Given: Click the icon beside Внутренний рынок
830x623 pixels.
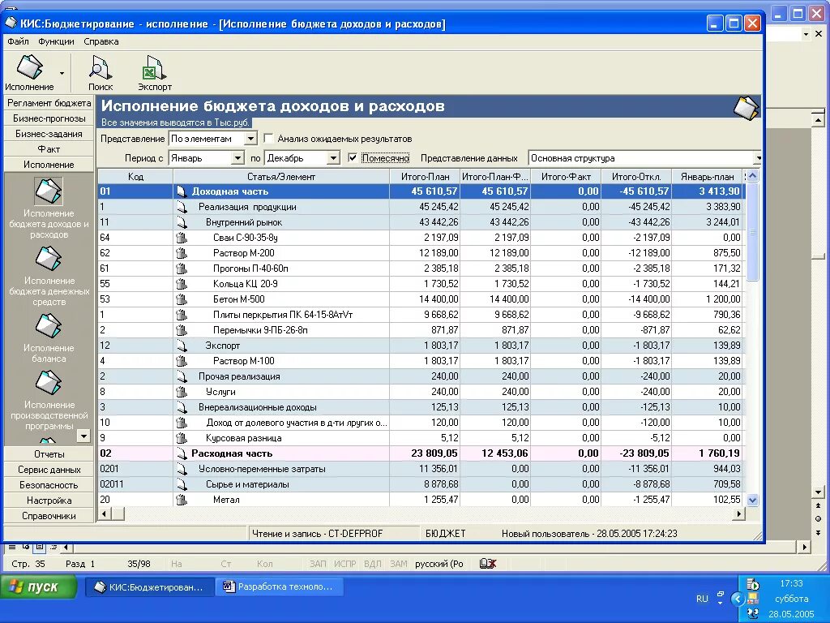Looking at the screenshot, I should pos(182,222).
